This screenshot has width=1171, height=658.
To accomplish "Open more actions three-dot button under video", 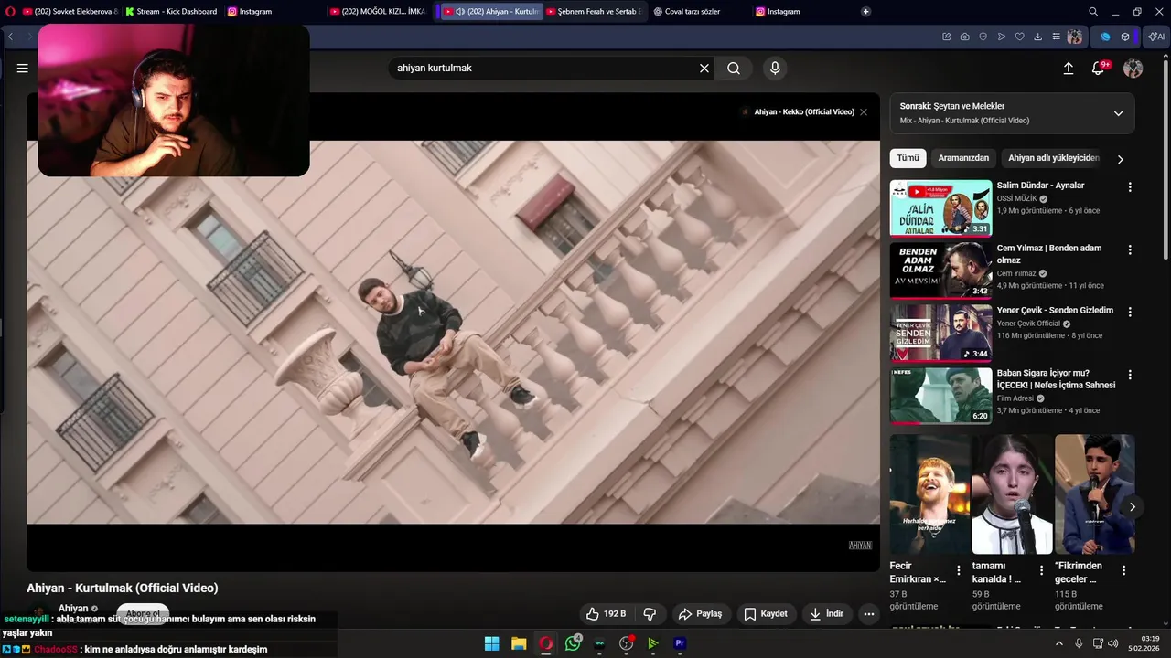I will click(869, 614).
